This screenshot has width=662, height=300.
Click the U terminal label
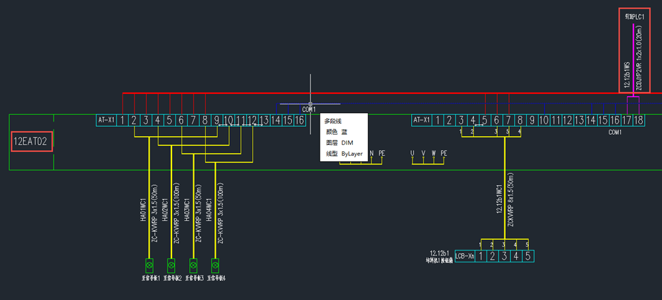[x=412, y=153]
